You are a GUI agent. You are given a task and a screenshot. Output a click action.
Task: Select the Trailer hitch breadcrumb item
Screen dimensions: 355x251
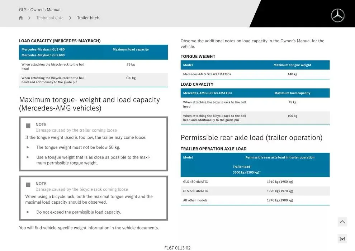pos(88,18)
